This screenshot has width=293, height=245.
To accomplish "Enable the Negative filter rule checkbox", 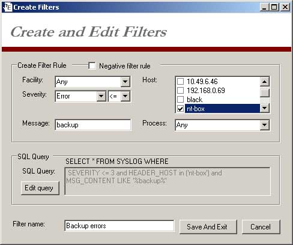I will tap(92, 66).
